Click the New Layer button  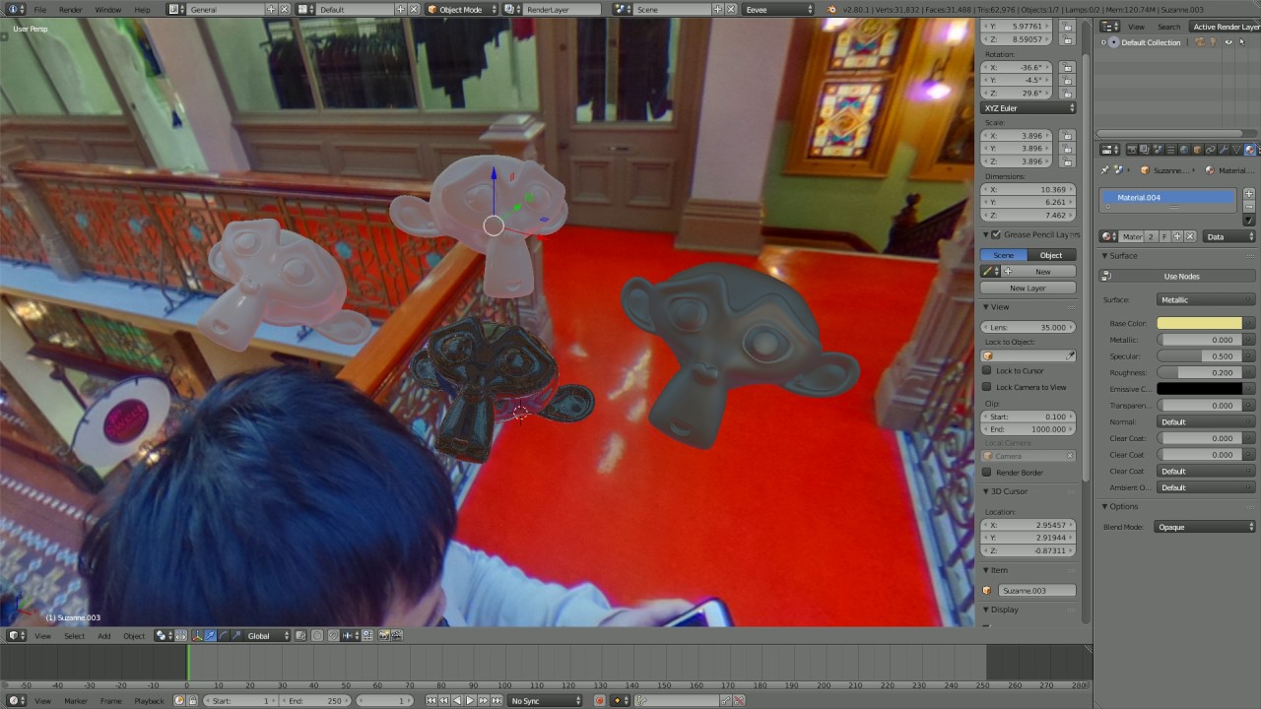[1028, 288]
